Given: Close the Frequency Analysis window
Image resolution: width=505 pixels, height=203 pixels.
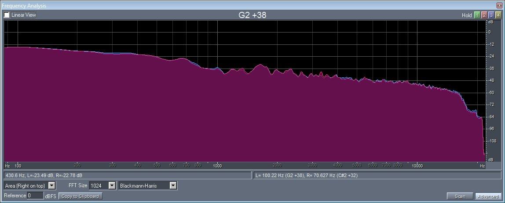Looking at the screenshot, I should [500, 5].
